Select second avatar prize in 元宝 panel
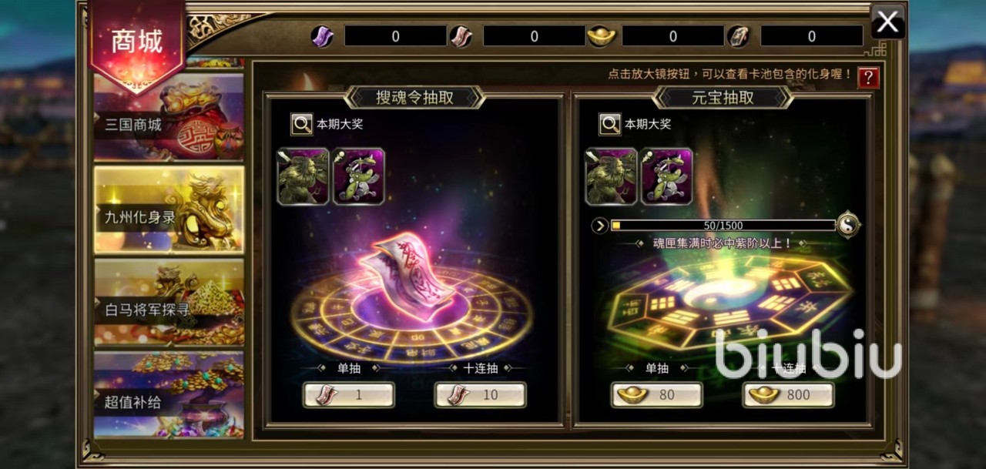Screen dimensions: 986x469 tap(666, 176)
